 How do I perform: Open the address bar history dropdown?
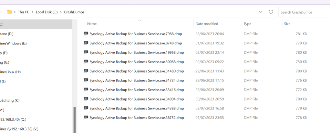pyautogui.click(x=261, y=12)
